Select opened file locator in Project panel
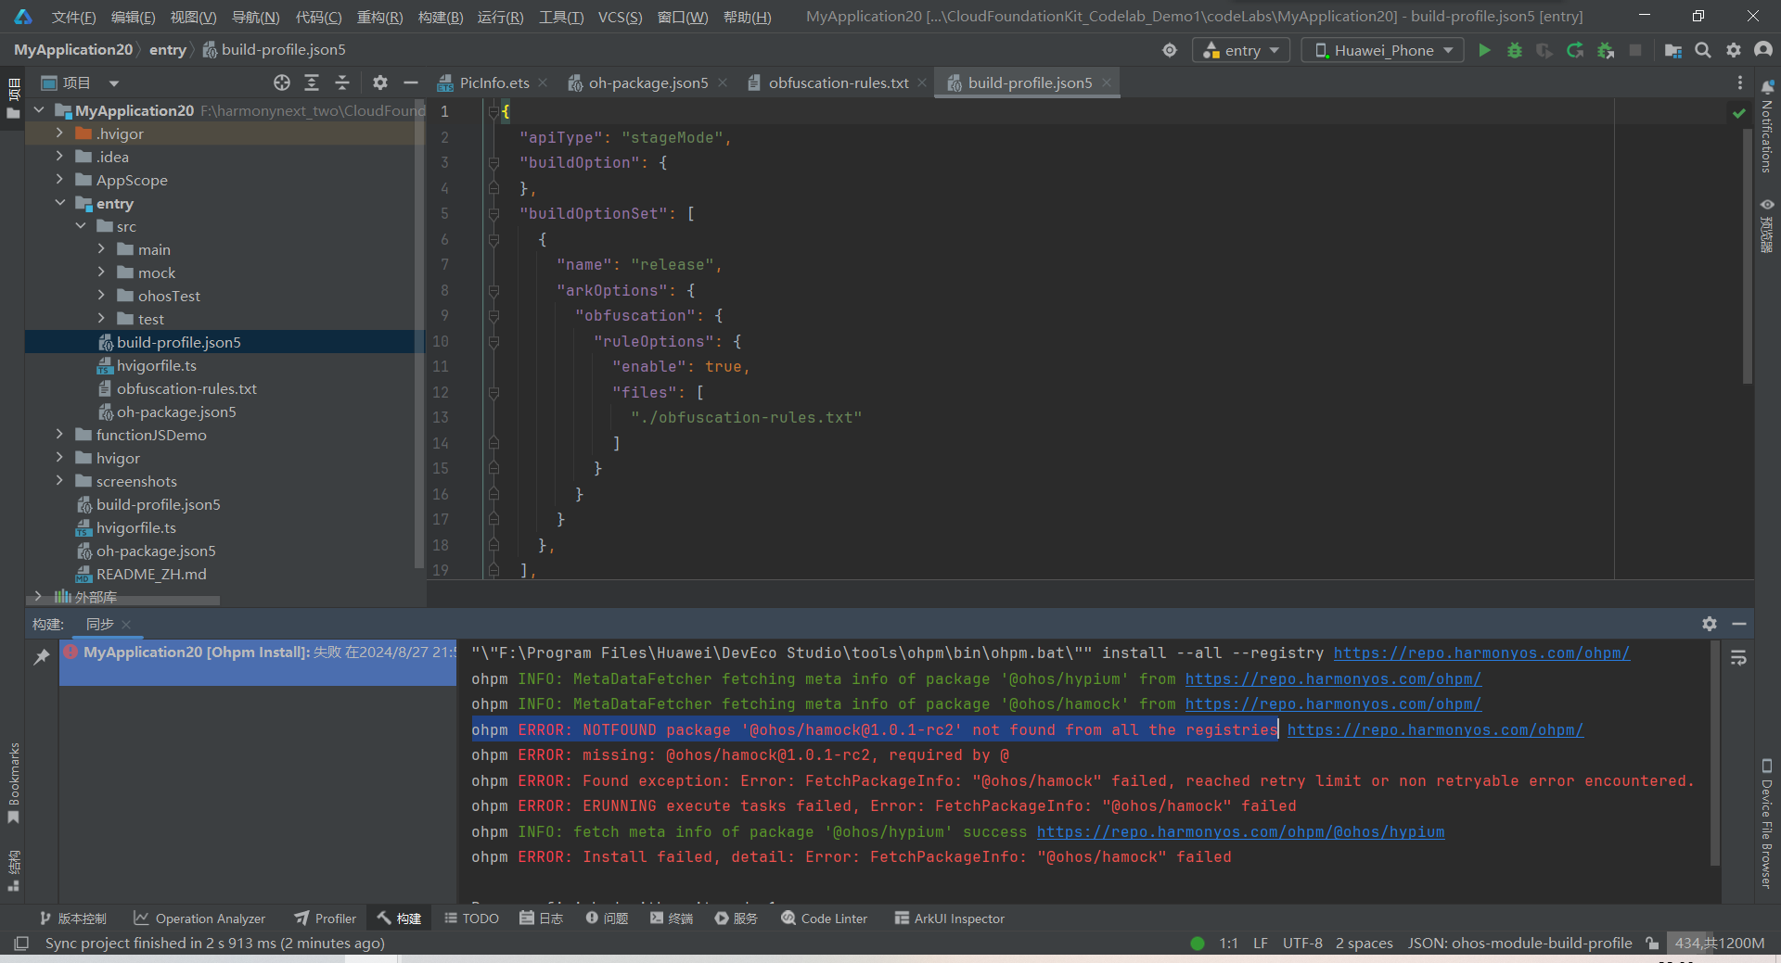Image resolution: width=1781 pixels, height=963 pixels. pyautogui.click(x=282, y=82)
